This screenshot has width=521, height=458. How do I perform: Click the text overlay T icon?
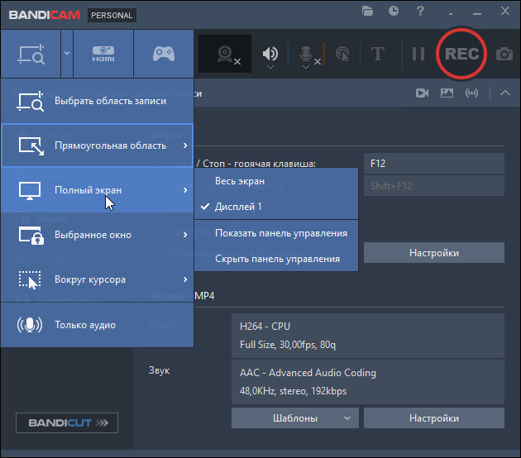[378, 54]
